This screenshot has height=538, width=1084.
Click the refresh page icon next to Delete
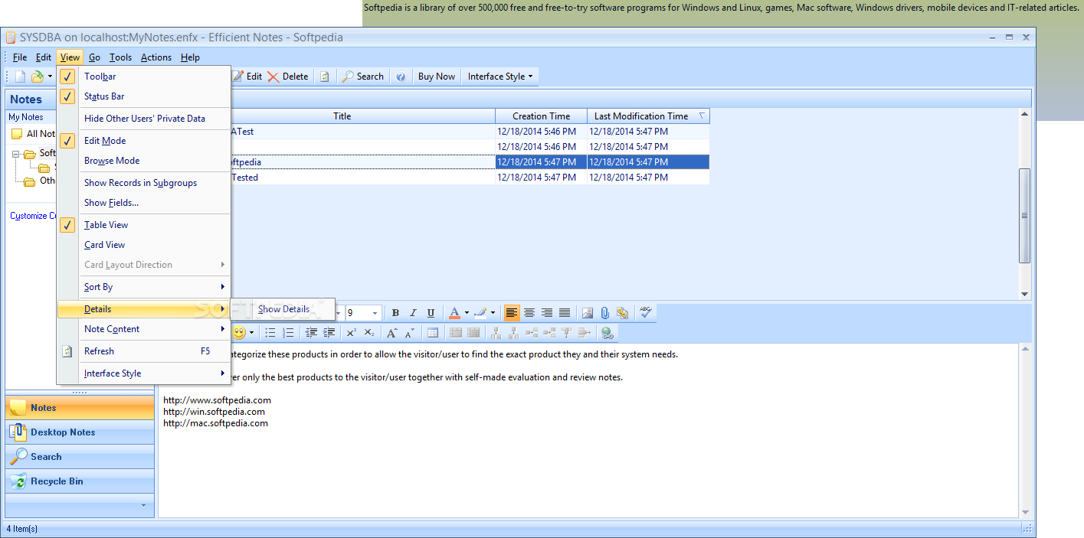pyautogui.click(x=324, y=77)
